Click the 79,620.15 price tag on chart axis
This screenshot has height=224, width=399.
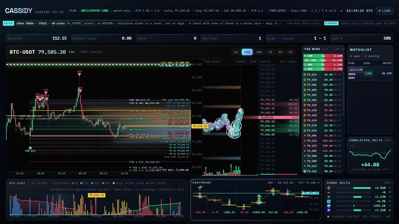coord(200,126)
